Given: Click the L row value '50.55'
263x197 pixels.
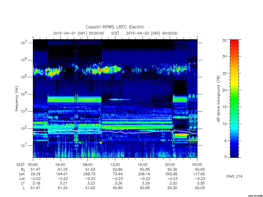Looking at the screenshot, I should coord(145,188).
